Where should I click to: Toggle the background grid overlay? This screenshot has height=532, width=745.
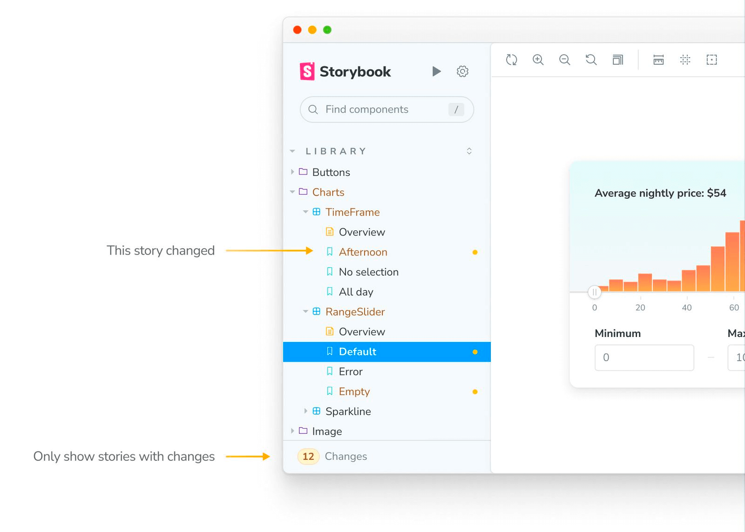pyautogui.click(x=685, y=60)
